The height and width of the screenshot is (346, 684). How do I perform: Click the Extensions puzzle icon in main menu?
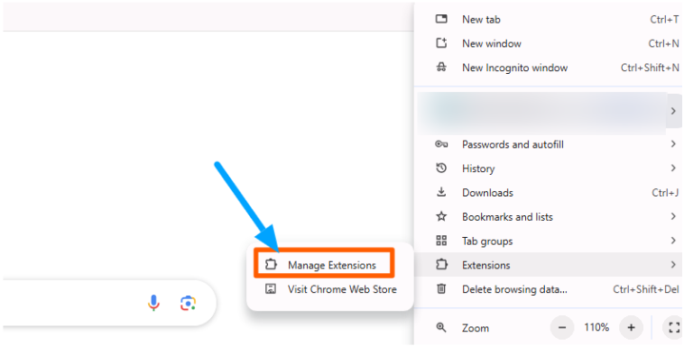pyautogui.click(x=441, y=265)
